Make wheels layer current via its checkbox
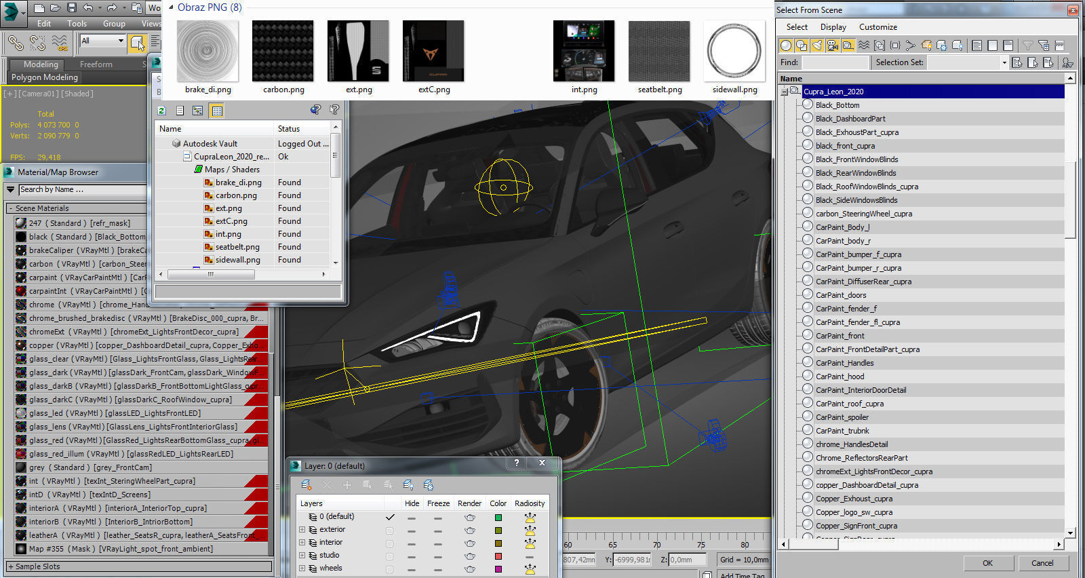Screen dimensions: 1085x578 389,569
